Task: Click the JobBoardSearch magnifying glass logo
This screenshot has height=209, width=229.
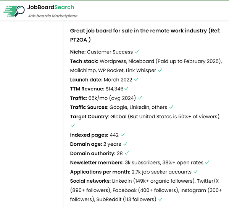Action: pos(14,11)
